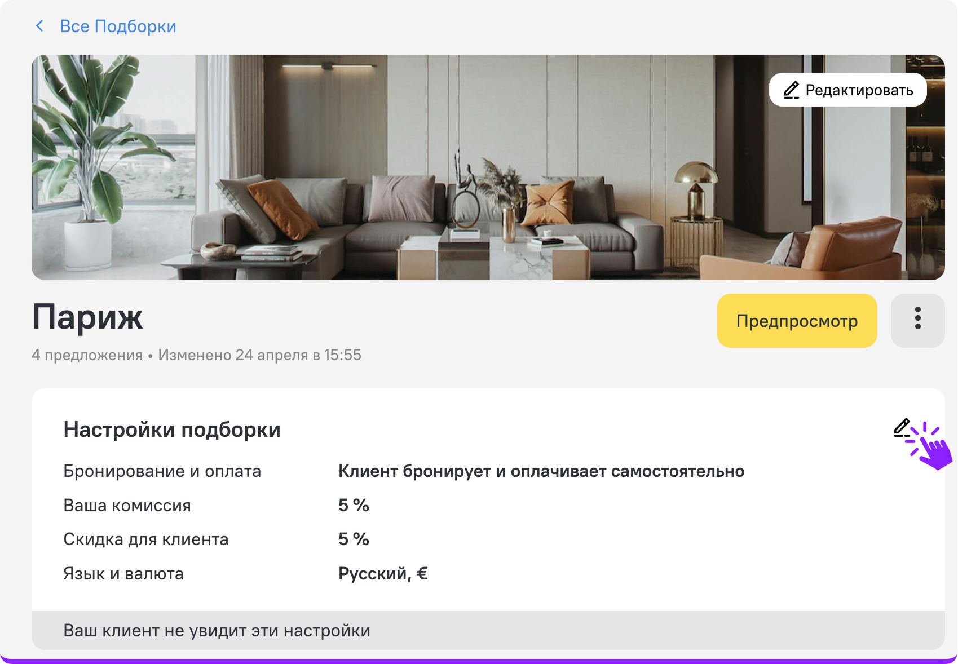
Task: Click the pencil icon inside Редактировать button
Action: (x=791, y=90)
